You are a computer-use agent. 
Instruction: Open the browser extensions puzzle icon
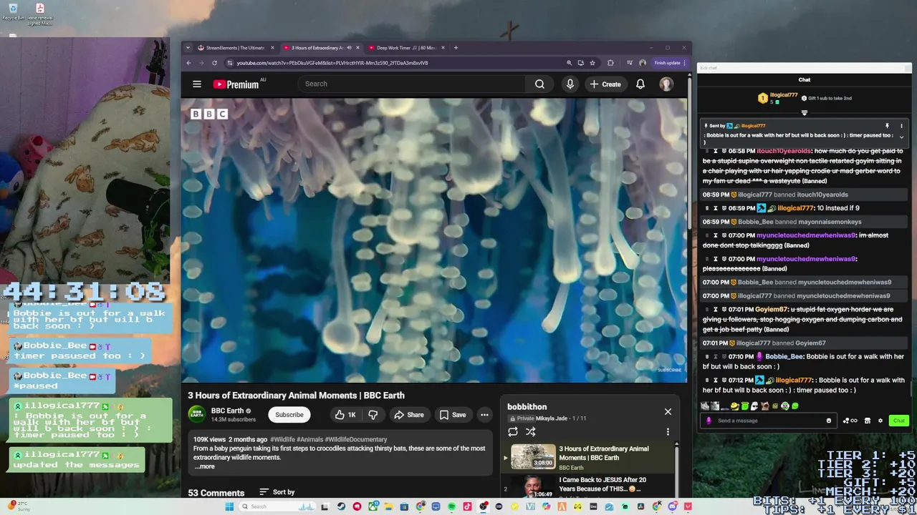click(610, 63)
